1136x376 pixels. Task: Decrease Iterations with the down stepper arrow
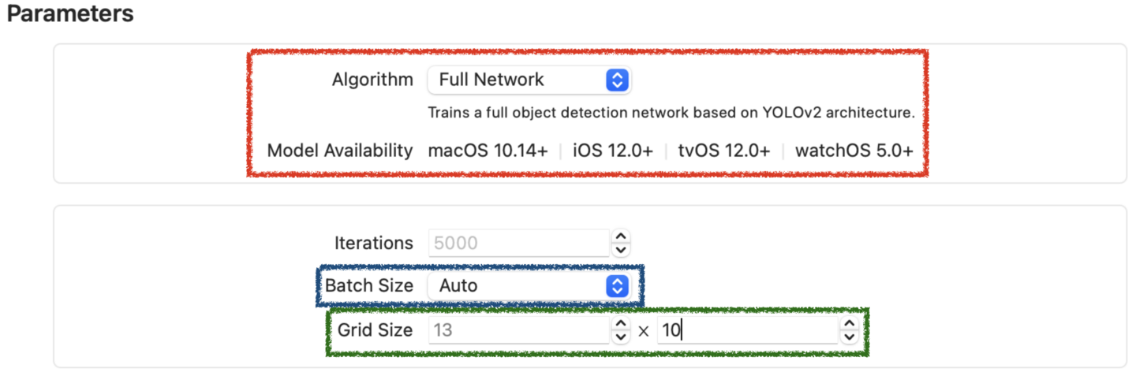[x=621, y=249]
